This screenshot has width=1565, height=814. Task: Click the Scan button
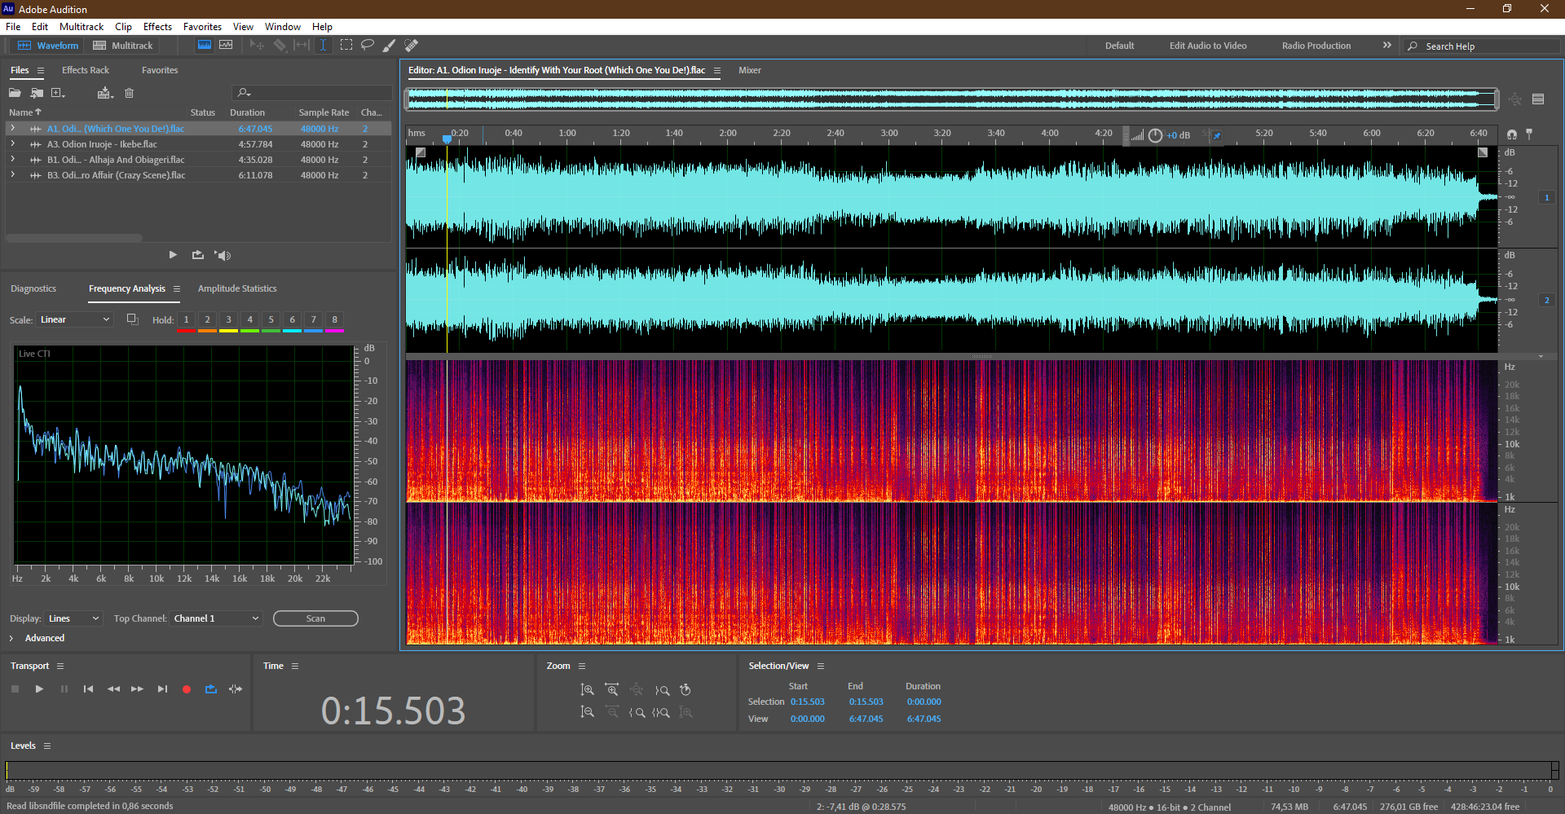coord(315,618)
